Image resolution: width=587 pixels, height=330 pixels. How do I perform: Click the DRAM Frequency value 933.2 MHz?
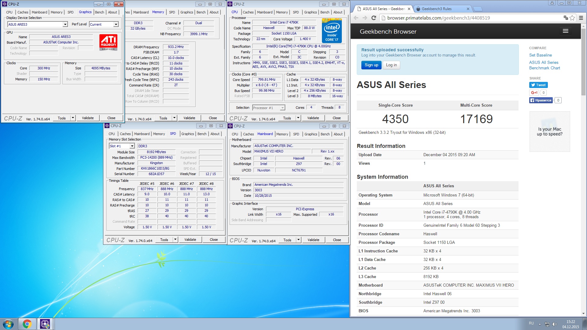coord(176,47)
